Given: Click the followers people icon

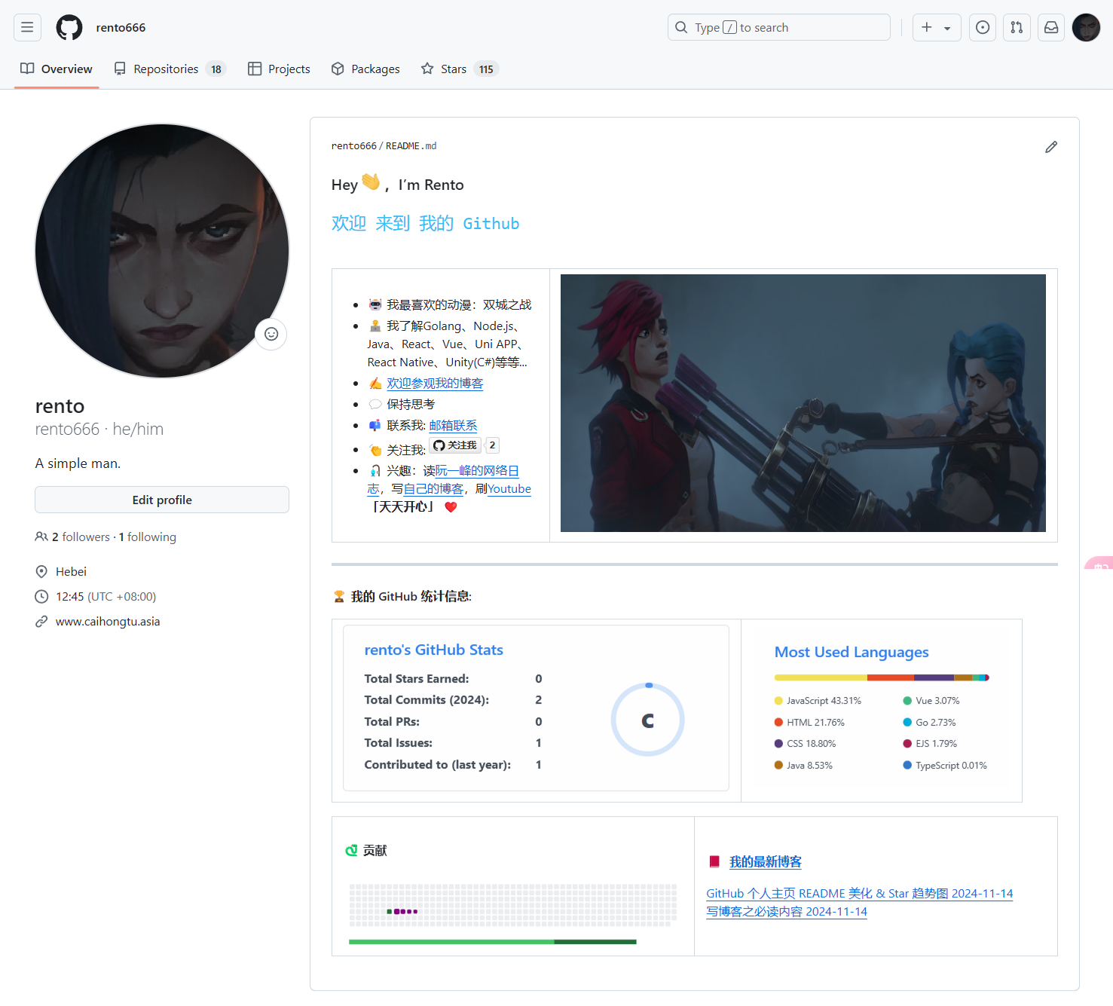Looking at the screenshot, I should click(x=41, y=537).
